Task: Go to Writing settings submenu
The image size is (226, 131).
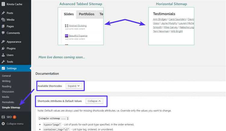Action: (x=6, y=81)
